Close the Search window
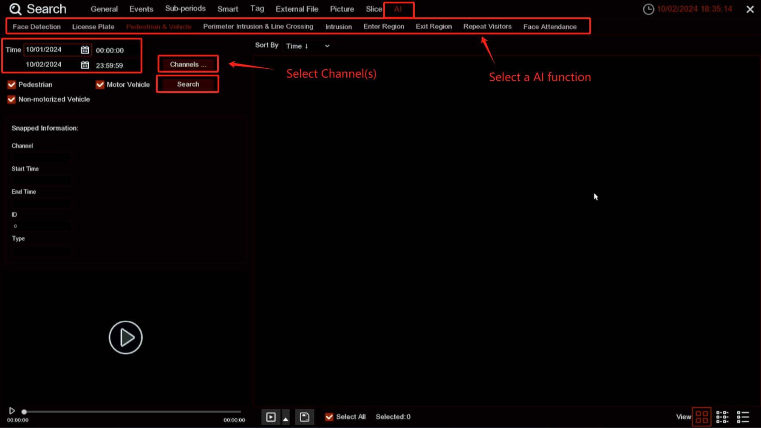The height and width of the screenshot is (428, 761). click(x=750, y=9)
